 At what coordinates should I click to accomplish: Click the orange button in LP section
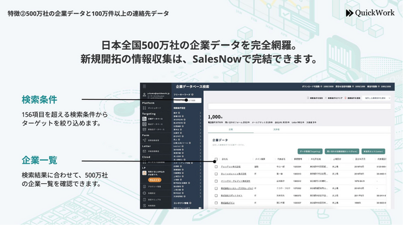pyautogui.click(x=155, y=180)
